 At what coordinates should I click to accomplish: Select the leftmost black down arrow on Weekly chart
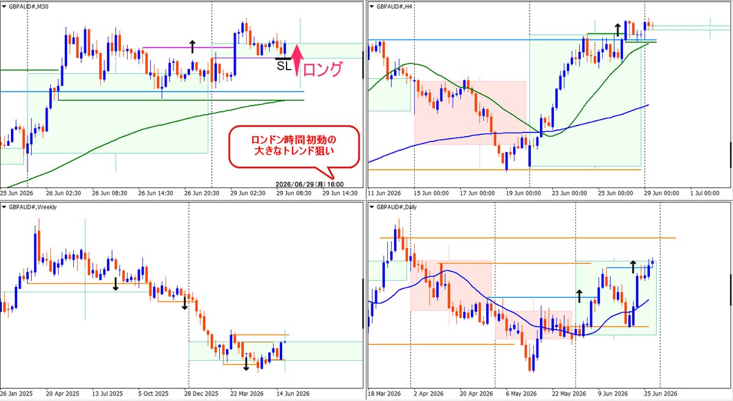[115, 285]
